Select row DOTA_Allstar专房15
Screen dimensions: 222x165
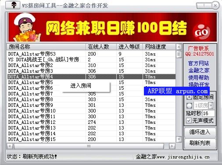pos(91,139)
